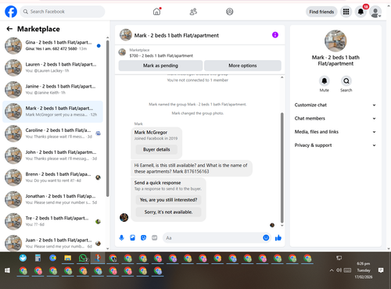
Task: Click the conversation list scrollbar
Action: 108,119
